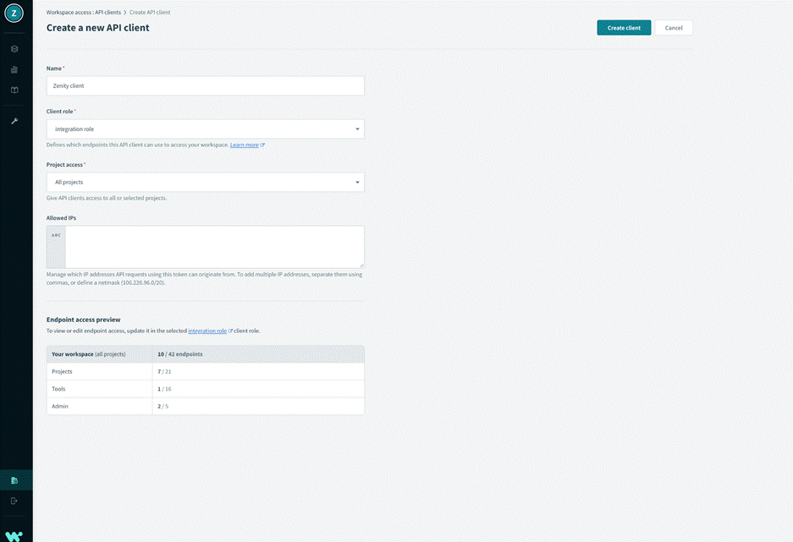The image size is (793, 542).
Task: Select the Admin row in endpoint table
Action: coord(205,407)
